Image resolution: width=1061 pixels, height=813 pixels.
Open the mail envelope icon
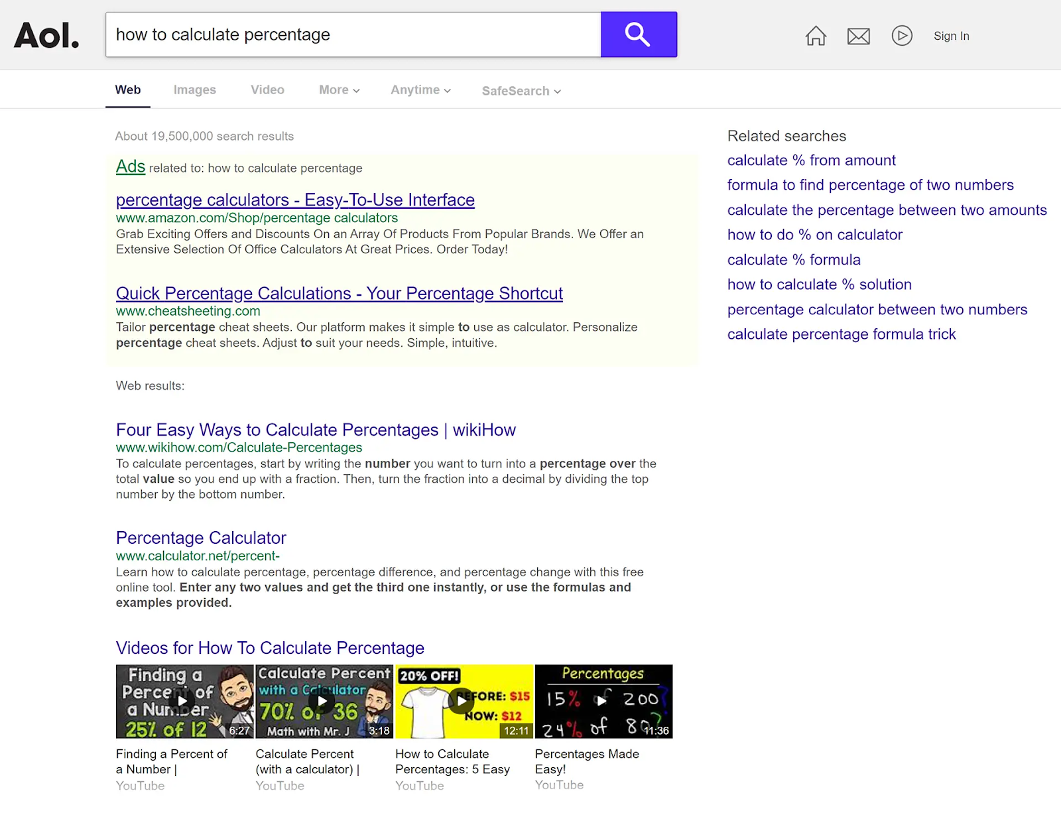859,36
